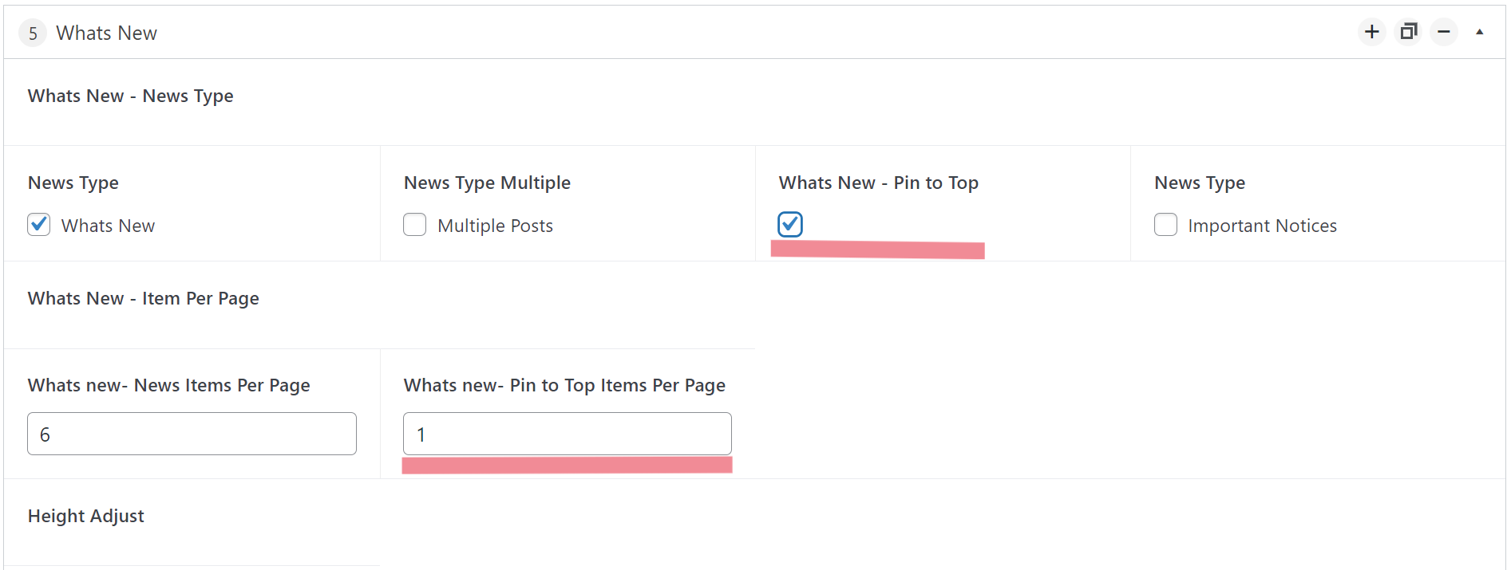The image size is (1507, 570).
Task: Select the Height Adjust heading
Action: pos(86,516)
